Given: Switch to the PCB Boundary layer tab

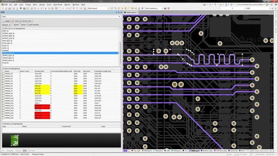Looking at the screenshot, I should pyautogui.click(x=221, y=151).
